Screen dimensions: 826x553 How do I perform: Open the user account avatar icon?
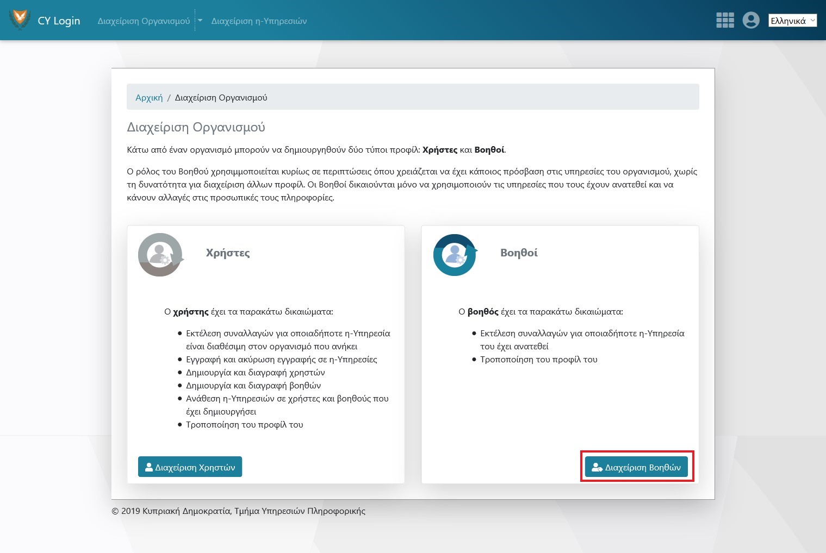pyautogui.click(x=750, y=20)
